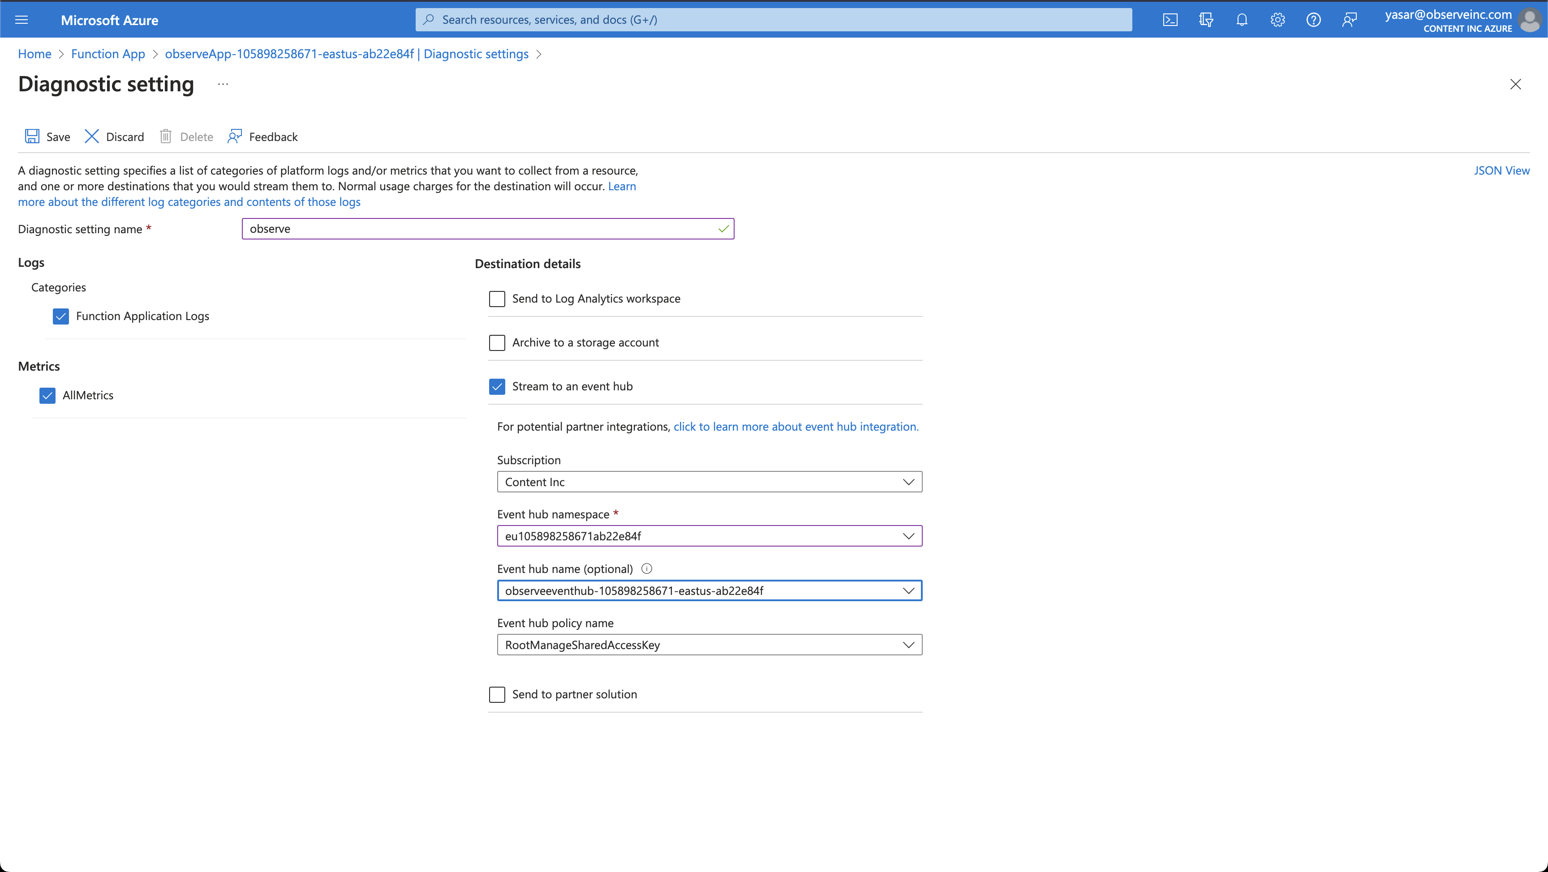Click Discard in the command bar
This screenshot has height=872, width=1548.
coord(114,137)
